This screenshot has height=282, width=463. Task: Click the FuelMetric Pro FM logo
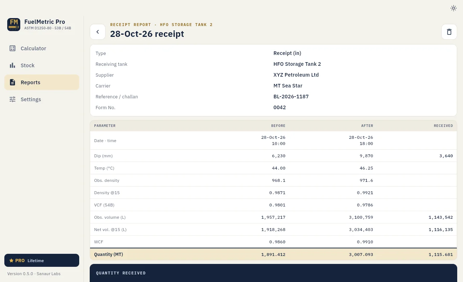tap(14, 25)
